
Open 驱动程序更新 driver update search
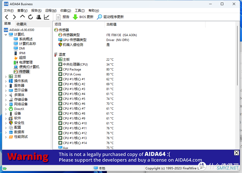(x=111, y=17)
